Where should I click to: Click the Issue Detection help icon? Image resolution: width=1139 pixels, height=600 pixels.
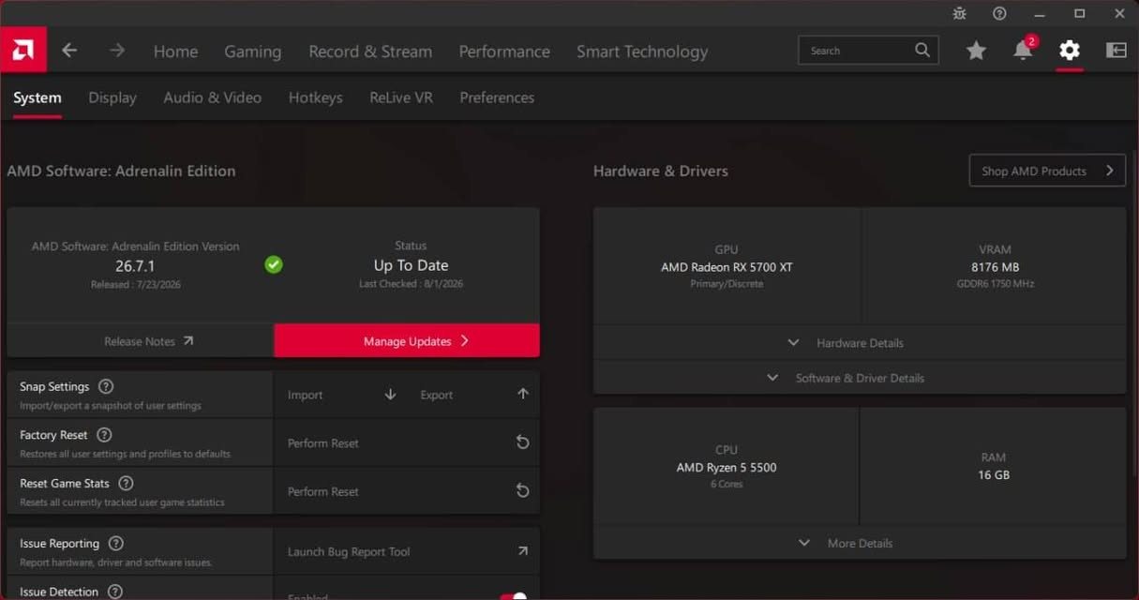[114, 592]
